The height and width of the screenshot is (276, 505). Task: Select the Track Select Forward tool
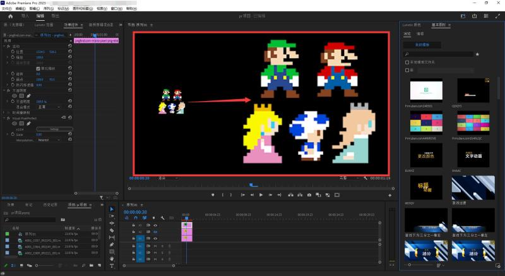click(x=112, y=216)
